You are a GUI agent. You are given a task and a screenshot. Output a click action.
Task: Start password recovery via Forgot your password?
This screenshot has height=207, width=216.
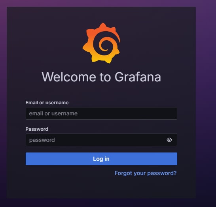146,173
